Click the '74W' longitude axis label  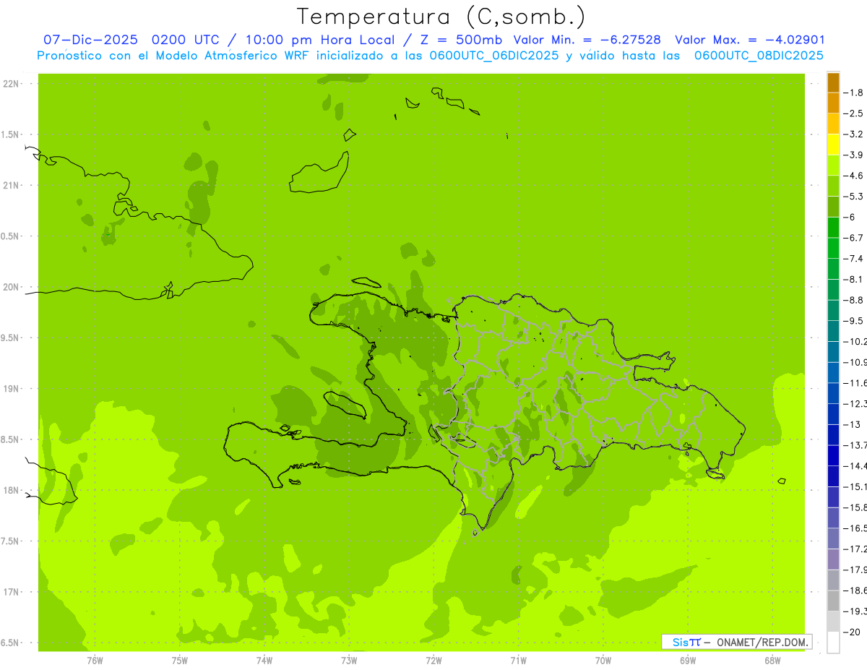pyautogui.click(x=264, y=660)
